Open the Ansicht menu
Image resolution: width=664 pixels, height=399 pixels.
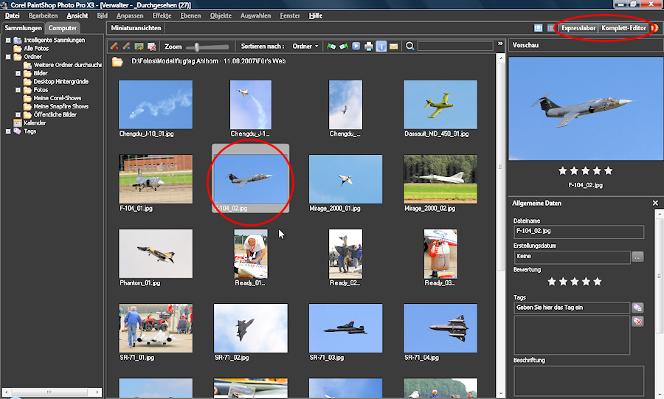pos(77,15)
